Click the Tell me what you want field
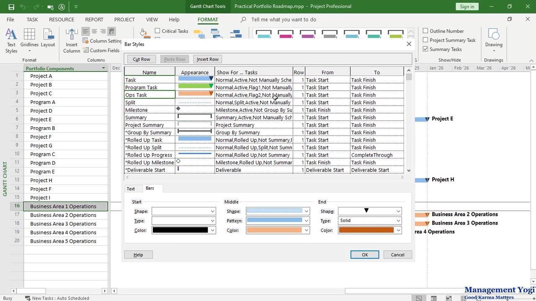Viewport: 536px width, 301px height. [283, 20]
